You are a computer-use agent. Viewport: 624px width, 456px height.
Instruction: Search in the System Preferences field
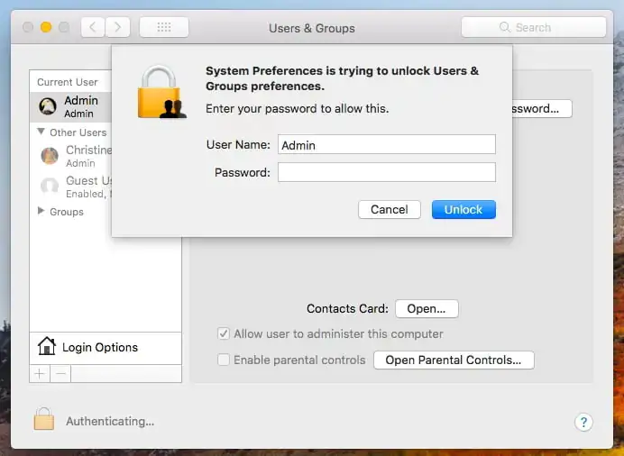(x=534, y=27)
